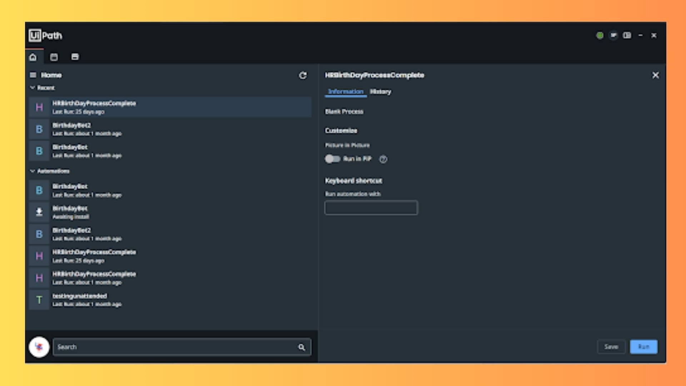Toggle the theme switch in the title bar
Viewport: 686px width, 386px height.
[613, 35]
